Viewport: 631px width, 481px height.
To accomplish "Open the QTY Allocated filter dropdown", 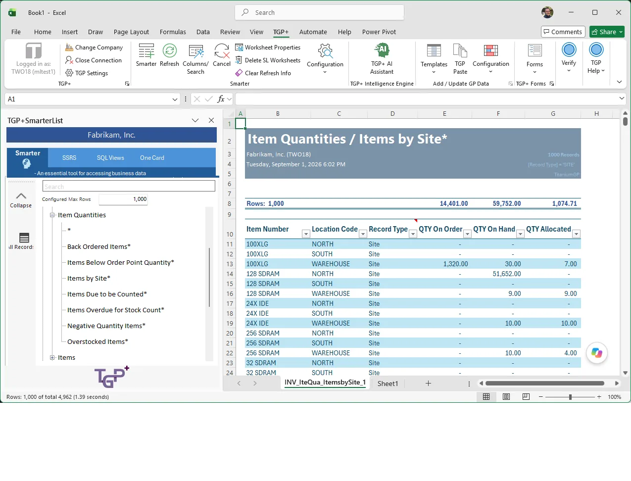I will click(576, 234).
